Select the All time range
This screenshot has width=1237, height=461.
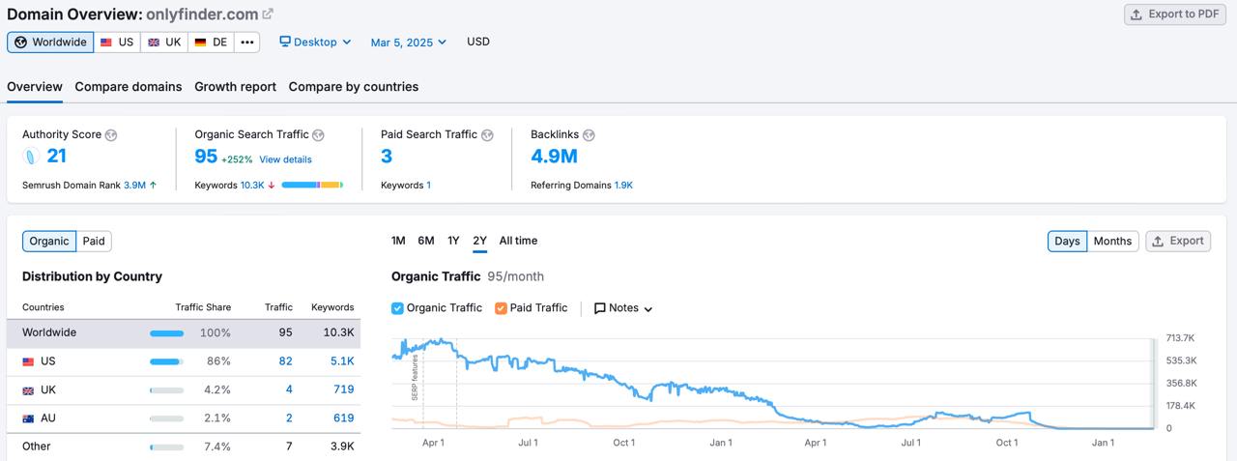(518, 241)
